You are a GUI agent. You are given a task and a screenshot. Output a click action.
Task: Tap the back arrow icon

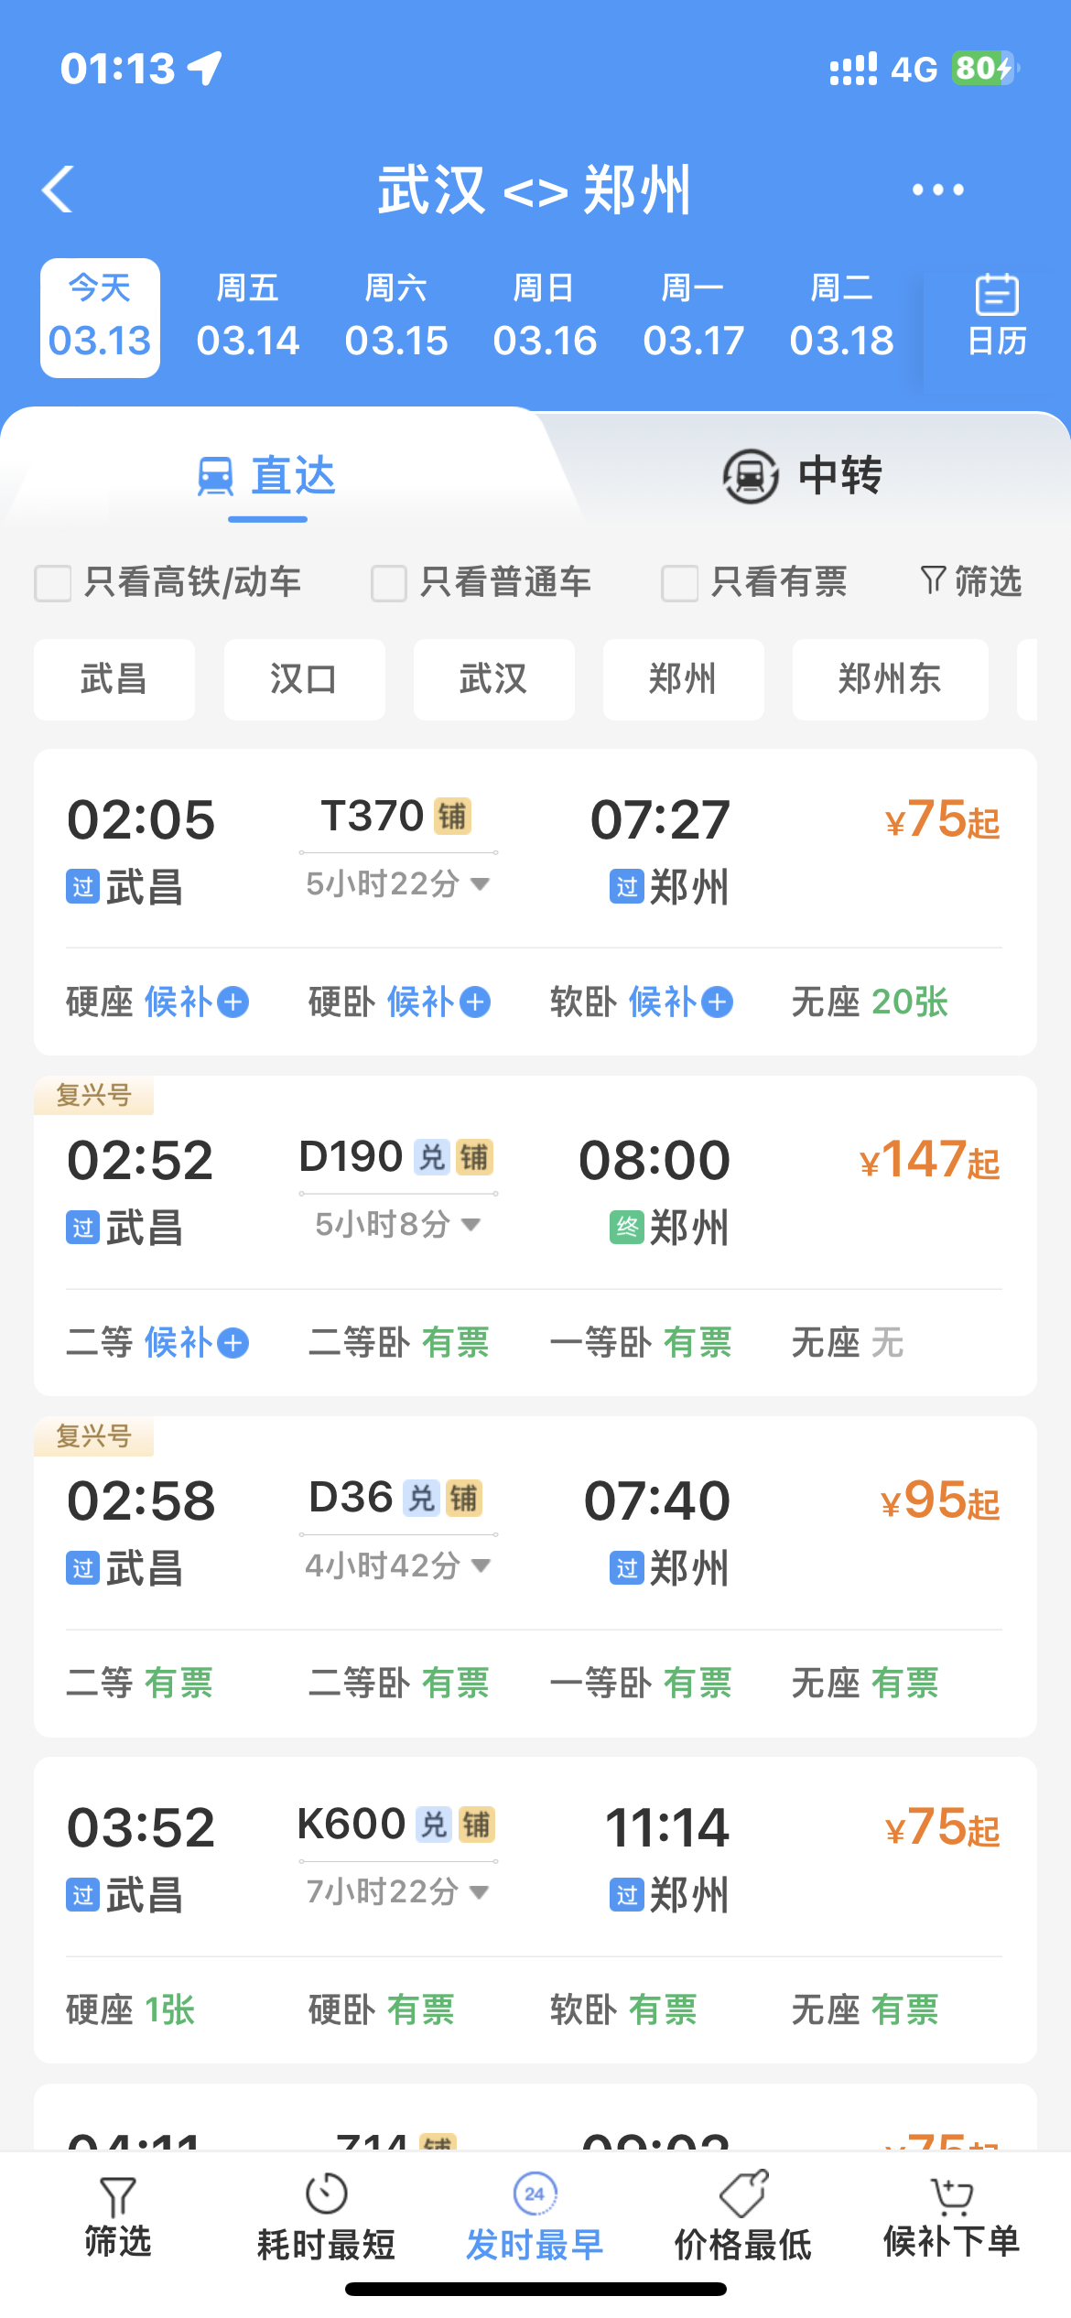tap(58, 190)
